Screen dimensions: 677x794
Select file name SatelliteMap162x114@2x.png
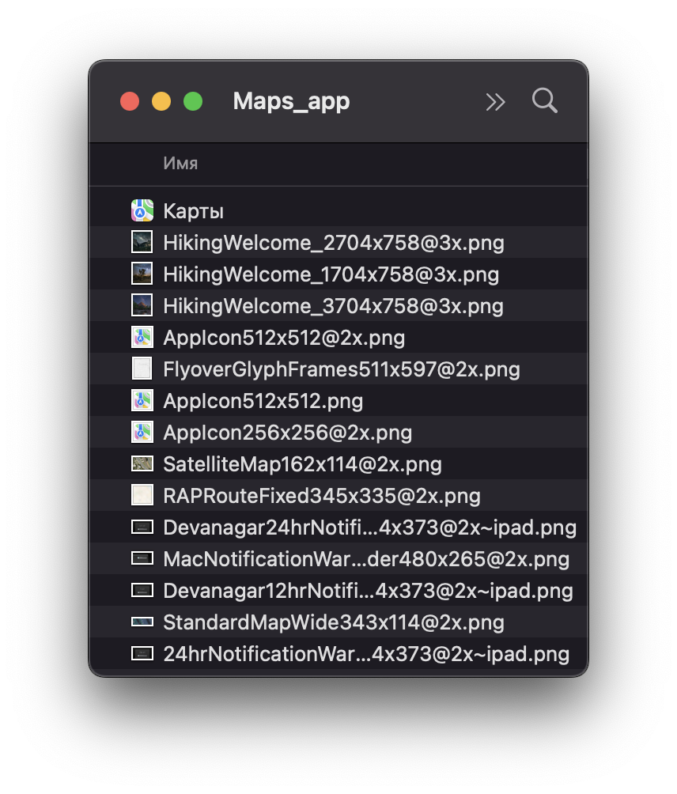(x=303, y=464)
